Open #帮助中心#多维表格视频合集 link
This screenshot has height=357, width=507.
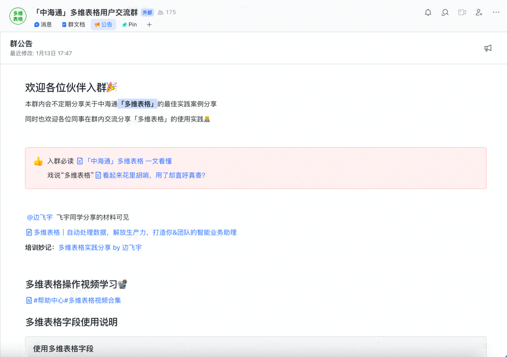[73, 300]
